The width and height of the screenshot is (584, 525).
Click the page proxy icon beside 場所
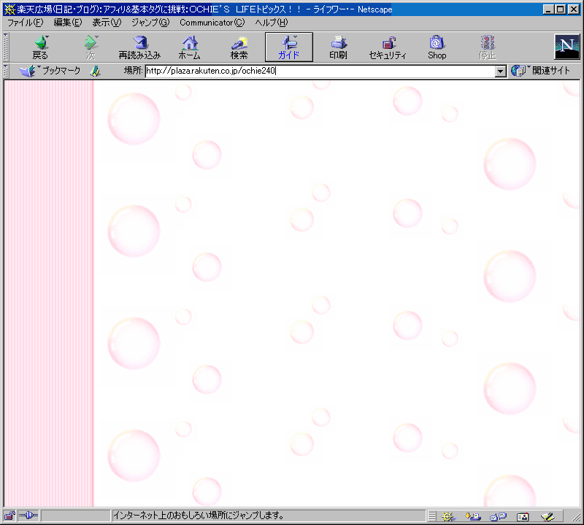96,71
